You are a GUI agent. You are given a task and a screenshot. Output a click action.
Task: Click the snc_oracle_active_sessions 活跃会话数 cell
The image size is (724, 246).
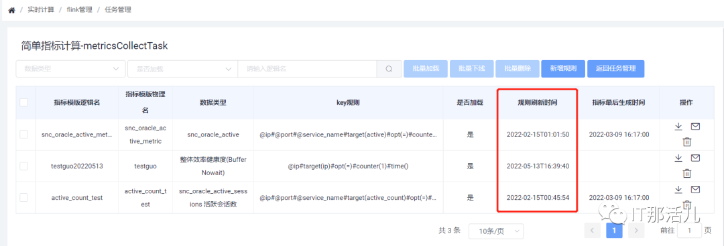(x=213, y=198)
